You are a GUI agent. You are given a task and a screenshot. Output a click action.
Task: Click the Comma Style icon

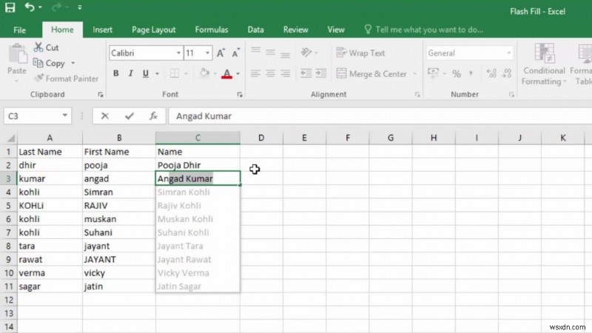[x=471, y=73]
